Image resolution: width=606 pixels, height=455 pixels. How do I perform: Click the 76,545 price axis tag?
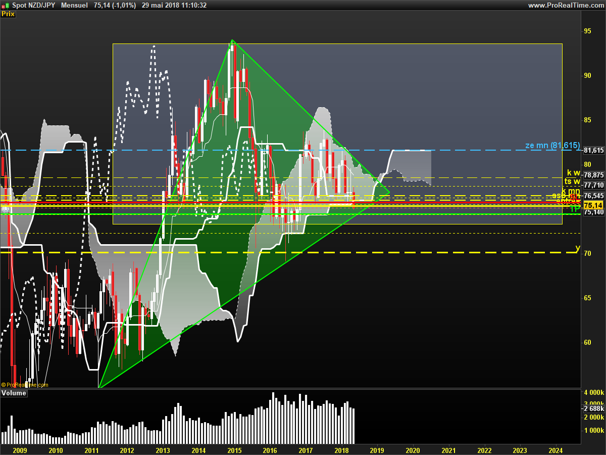(593, 196)
